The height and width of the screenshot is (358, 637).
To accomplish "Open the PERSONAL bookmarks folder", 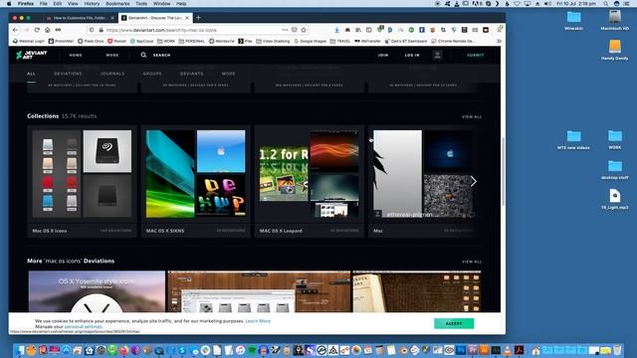I will pyautogui.click(x=192, y=41).
